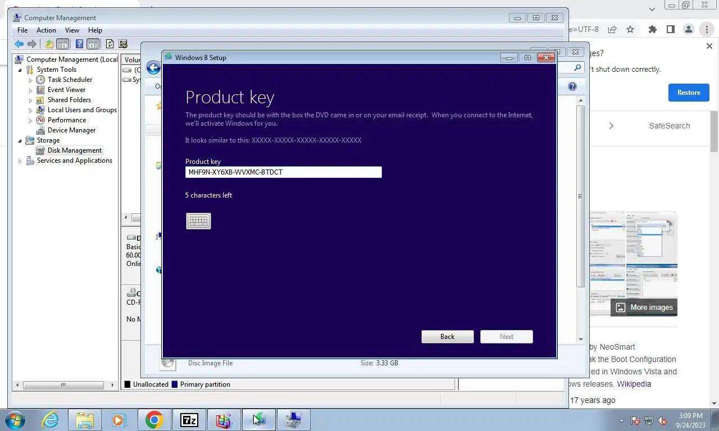Collapse the Storage tree node

coord(21,141)
